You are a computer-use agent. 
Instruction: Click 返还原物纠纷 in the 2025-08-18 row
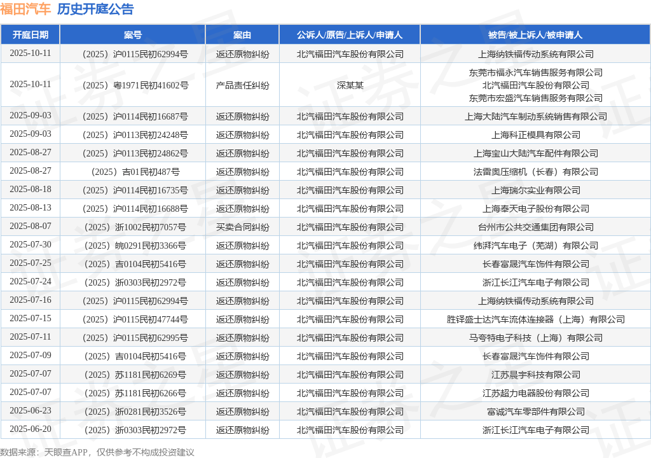click(242, 190)
